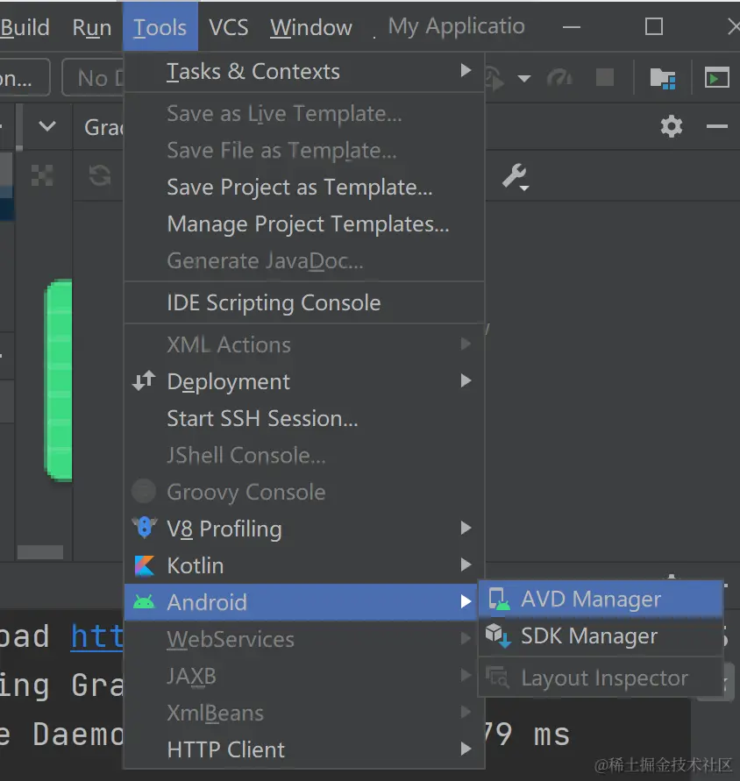740x781 pixels.
Task: Click Save as Live Template… entry
Action: [304, 114]
